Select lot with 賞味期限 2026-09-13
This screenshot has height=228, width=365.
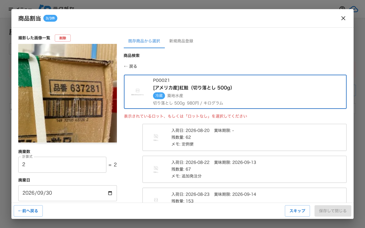click(x=244, y=169)
